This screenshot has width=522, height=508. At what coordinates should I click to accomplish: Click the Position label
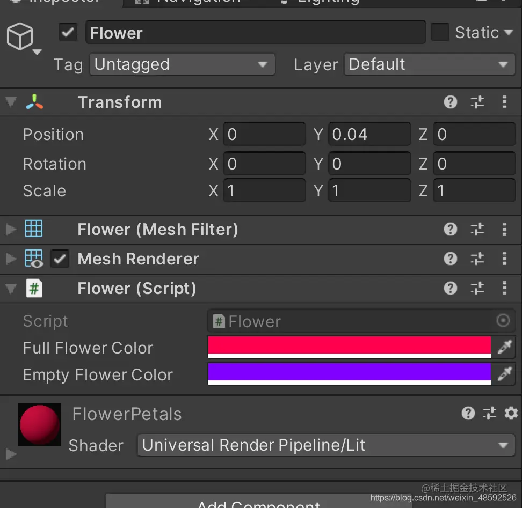(x=53, y=135)
